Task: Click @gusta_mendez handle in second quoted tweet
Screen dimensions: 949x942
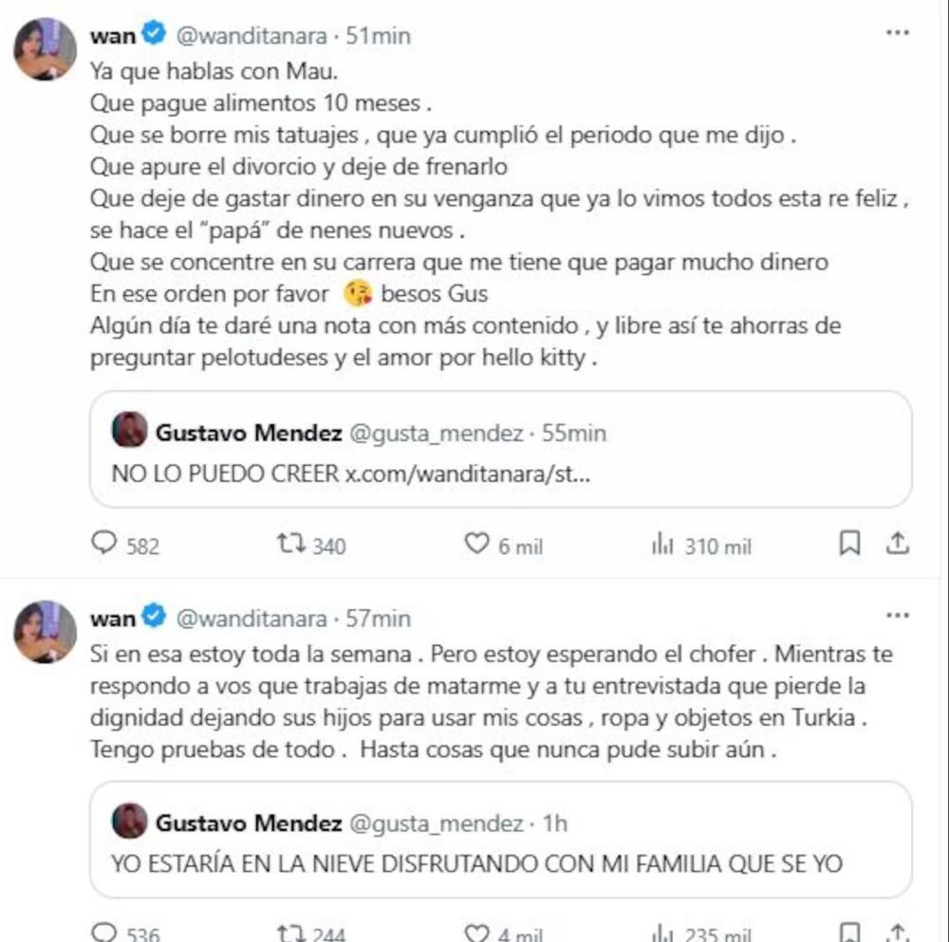Action: (x=437, y=823)
